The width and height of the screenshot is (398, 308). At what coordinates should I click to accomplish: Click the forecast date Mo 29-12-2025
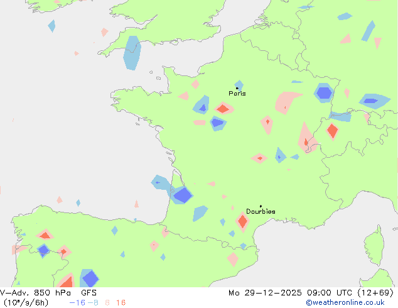tap(265, 293)
